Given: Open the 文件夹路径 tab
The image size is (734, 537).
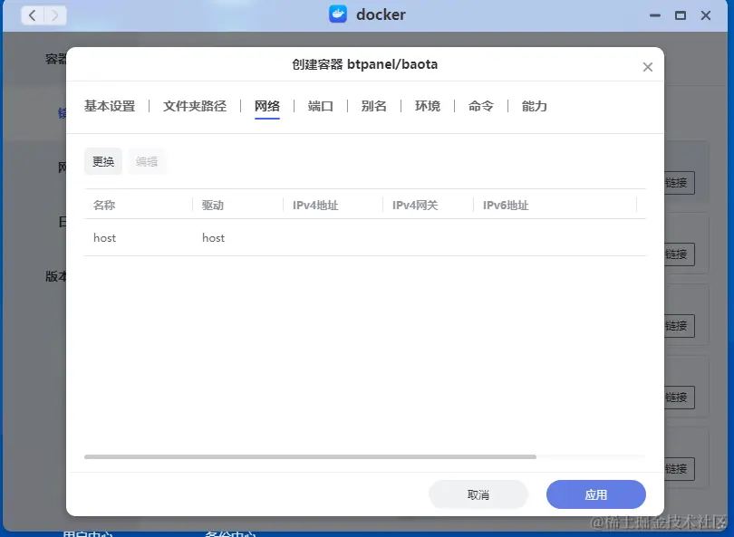Looking at the screenshot, I should click(x=195, y=106).
